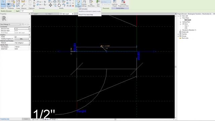Click the blue Height label in the drawing
This screenshot has width=215, height=121.
(x=81, y=111)
